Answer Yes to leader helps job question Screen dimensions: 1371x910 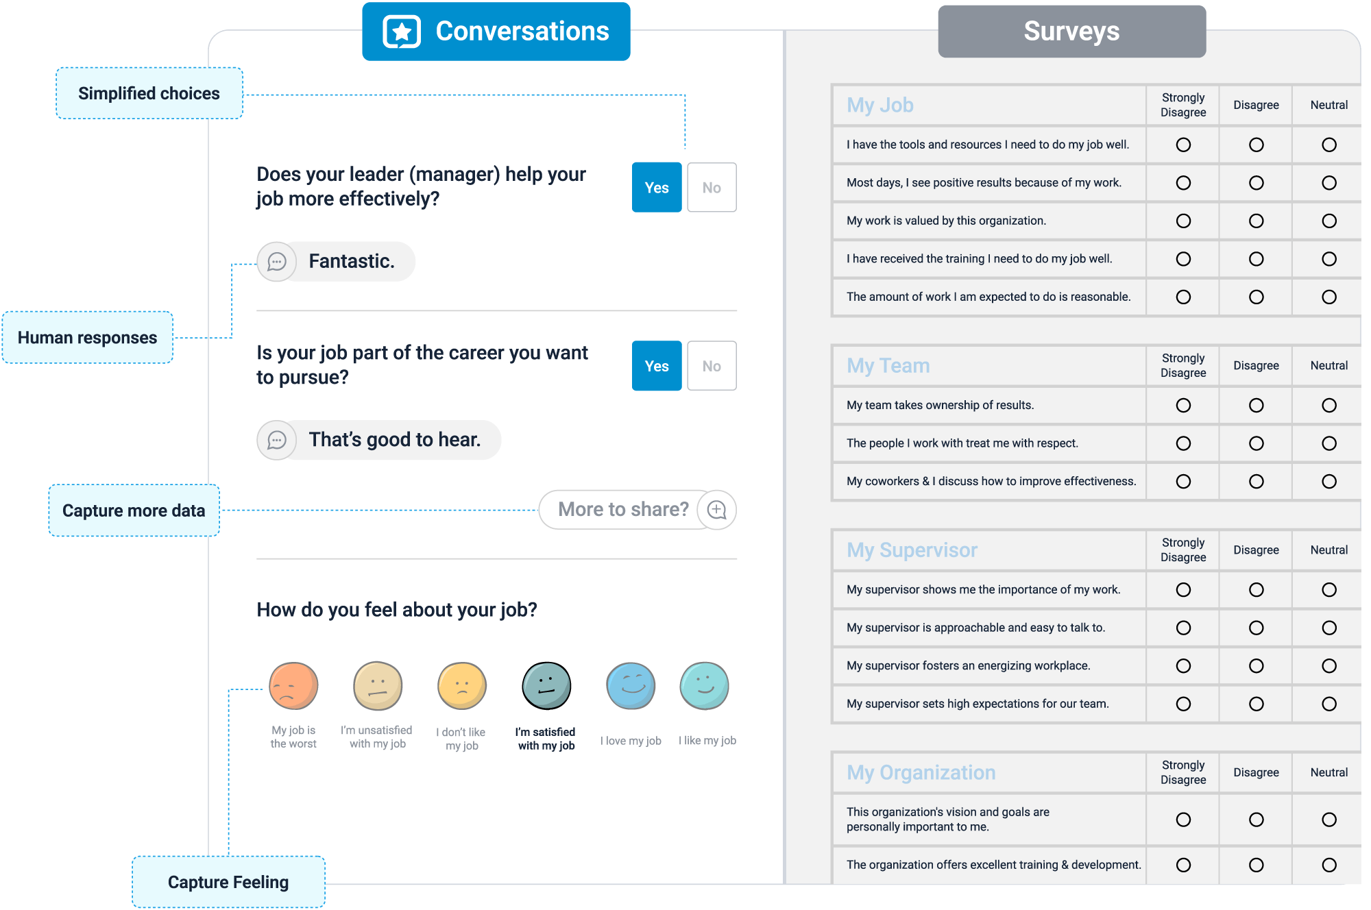pos(657,188)
